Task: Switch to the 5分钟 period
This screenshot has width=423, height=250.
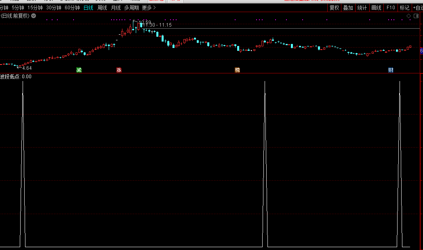Action: (x=18, y=8)
